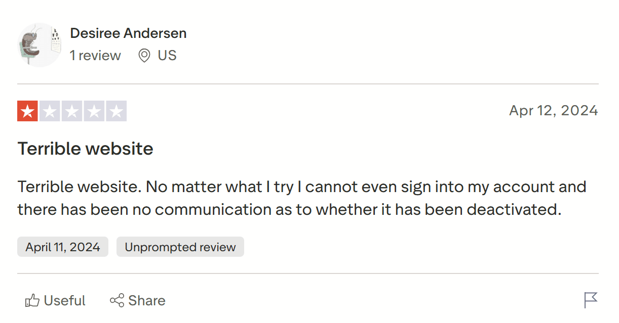Select the review body text

pyautogui.click(x=302, y=197)
